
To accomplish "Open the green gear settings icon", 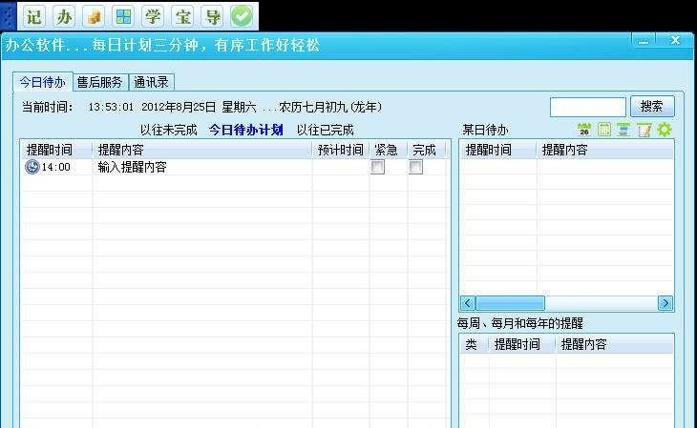I will pyautogui.click(x=665, y=130).
